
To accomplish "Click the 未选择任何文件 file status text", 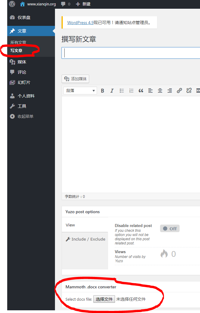I will click(131, 299).
